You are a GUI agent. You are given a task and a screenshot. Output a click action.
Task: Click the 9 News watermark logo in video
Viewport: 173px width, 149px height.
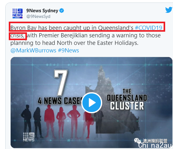[x=29, y=137]
